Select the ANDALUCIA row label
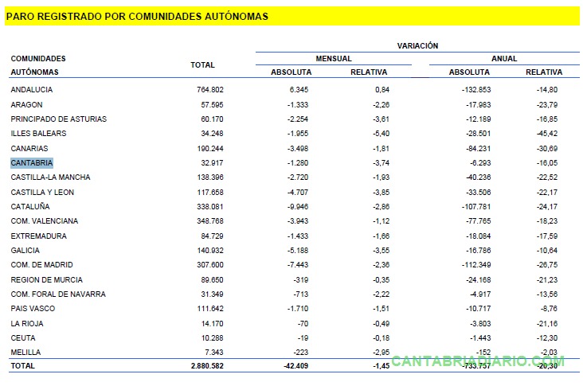 click(x=32, y=89)
